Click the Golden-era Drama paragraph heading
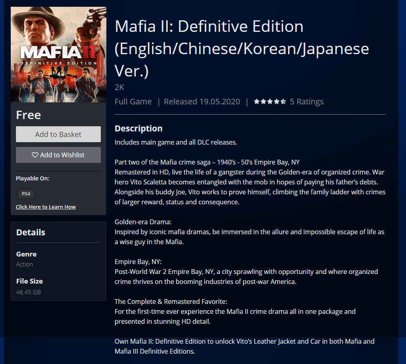406x364 pixels. (x=143, y=222)
